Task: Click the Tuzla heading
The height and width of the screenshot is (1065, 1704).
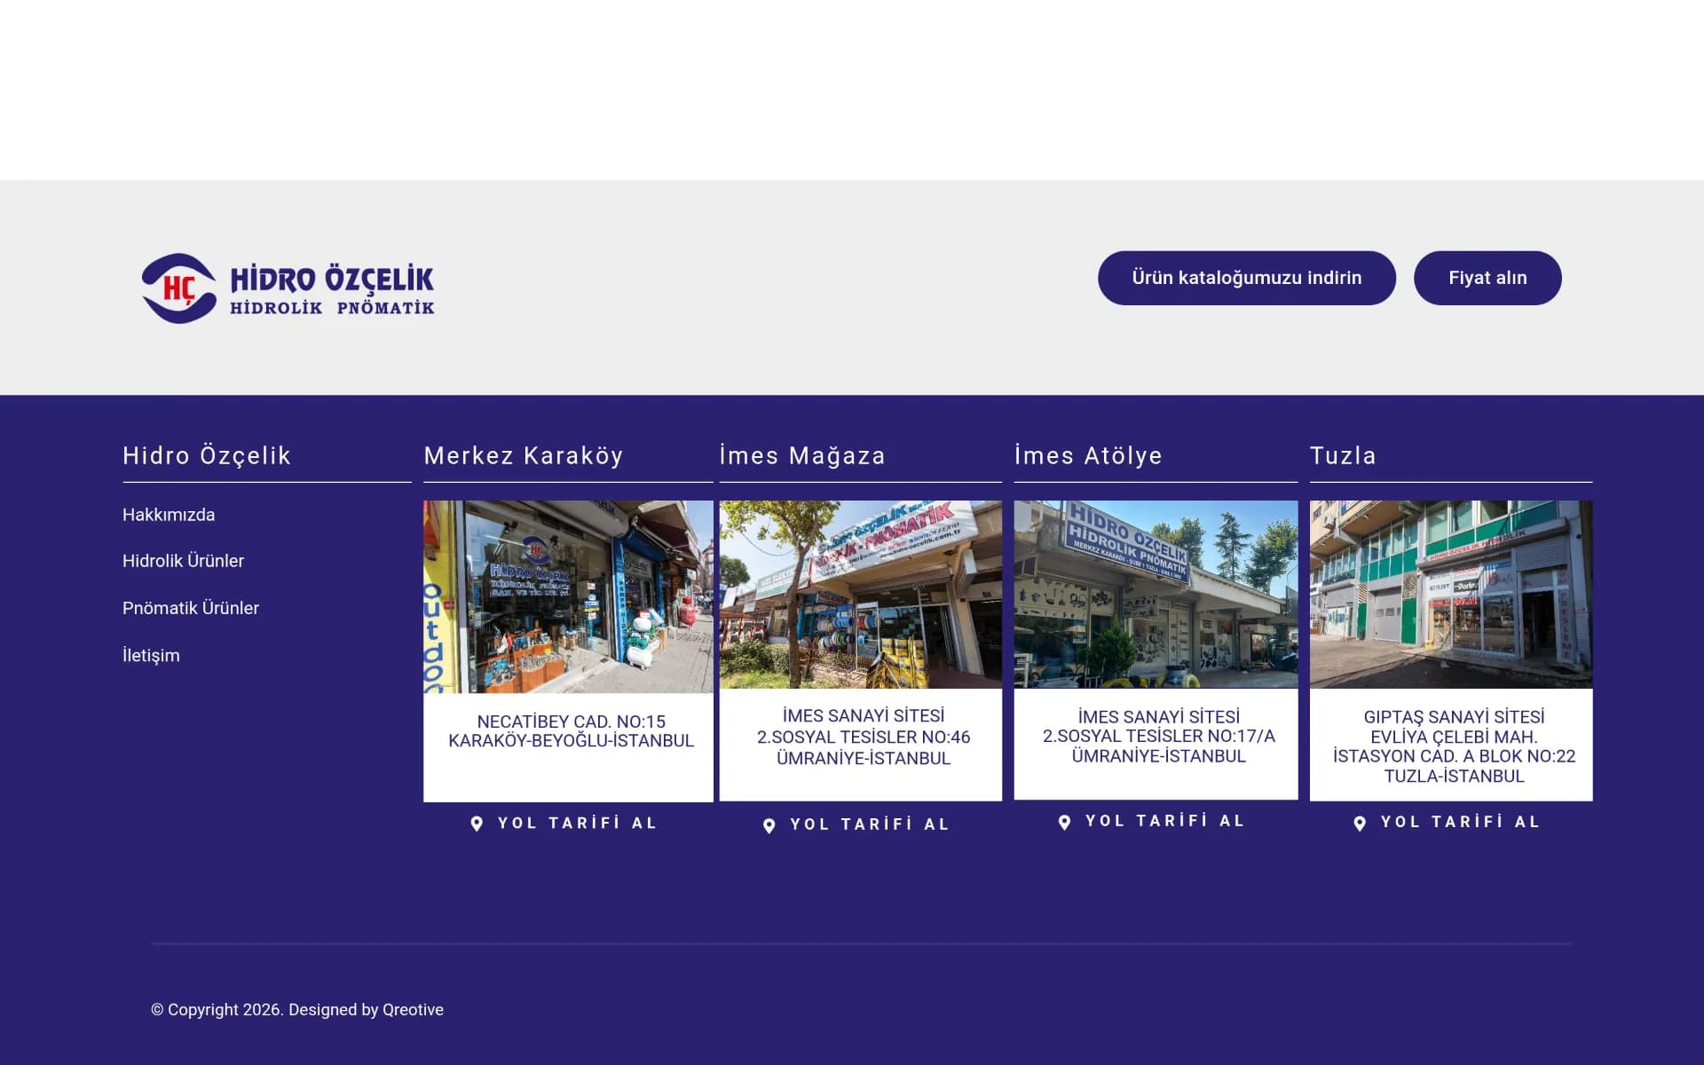Action: point(1343,455)
